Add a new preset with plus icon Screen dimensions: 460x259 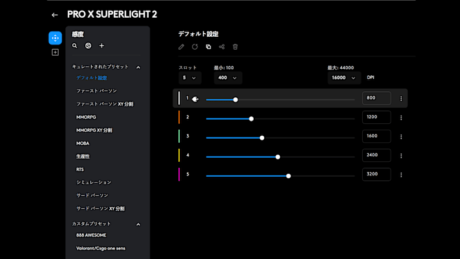pos(101,46)
